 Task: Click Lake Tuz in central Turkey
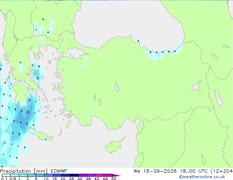coord(116,87)
